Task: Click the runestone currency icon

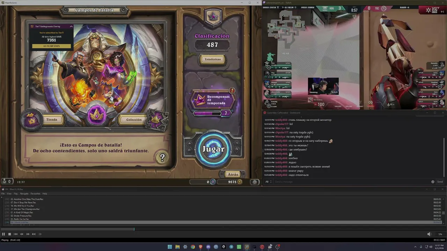Action: [x=212, y=182]
